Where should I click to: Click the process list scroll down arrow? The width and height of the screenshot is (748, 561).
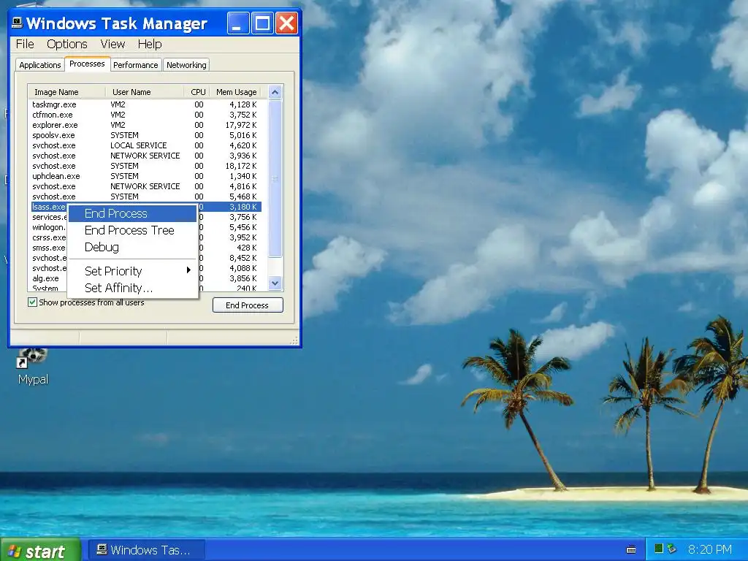[x=275, y=283]
